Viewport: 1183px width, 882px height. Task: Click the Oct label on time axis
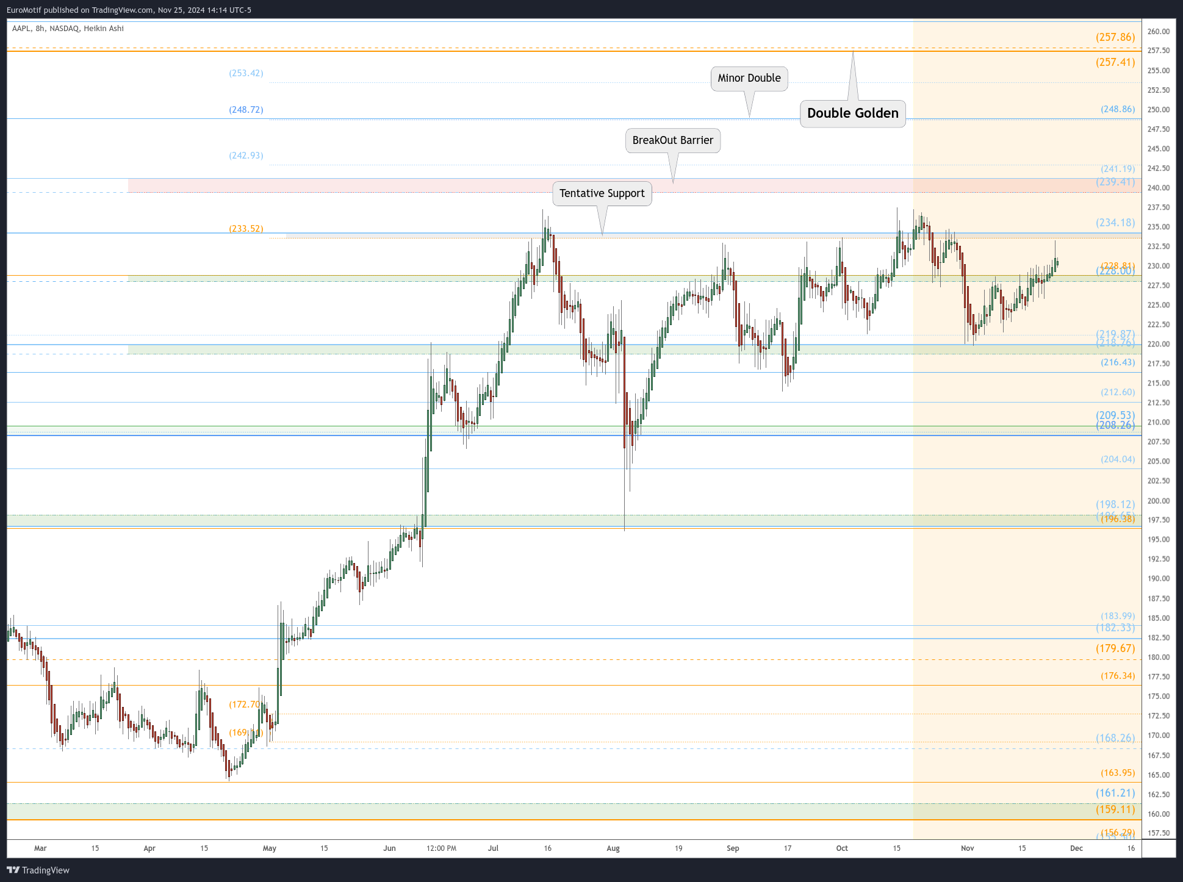[x=842, y=848]
